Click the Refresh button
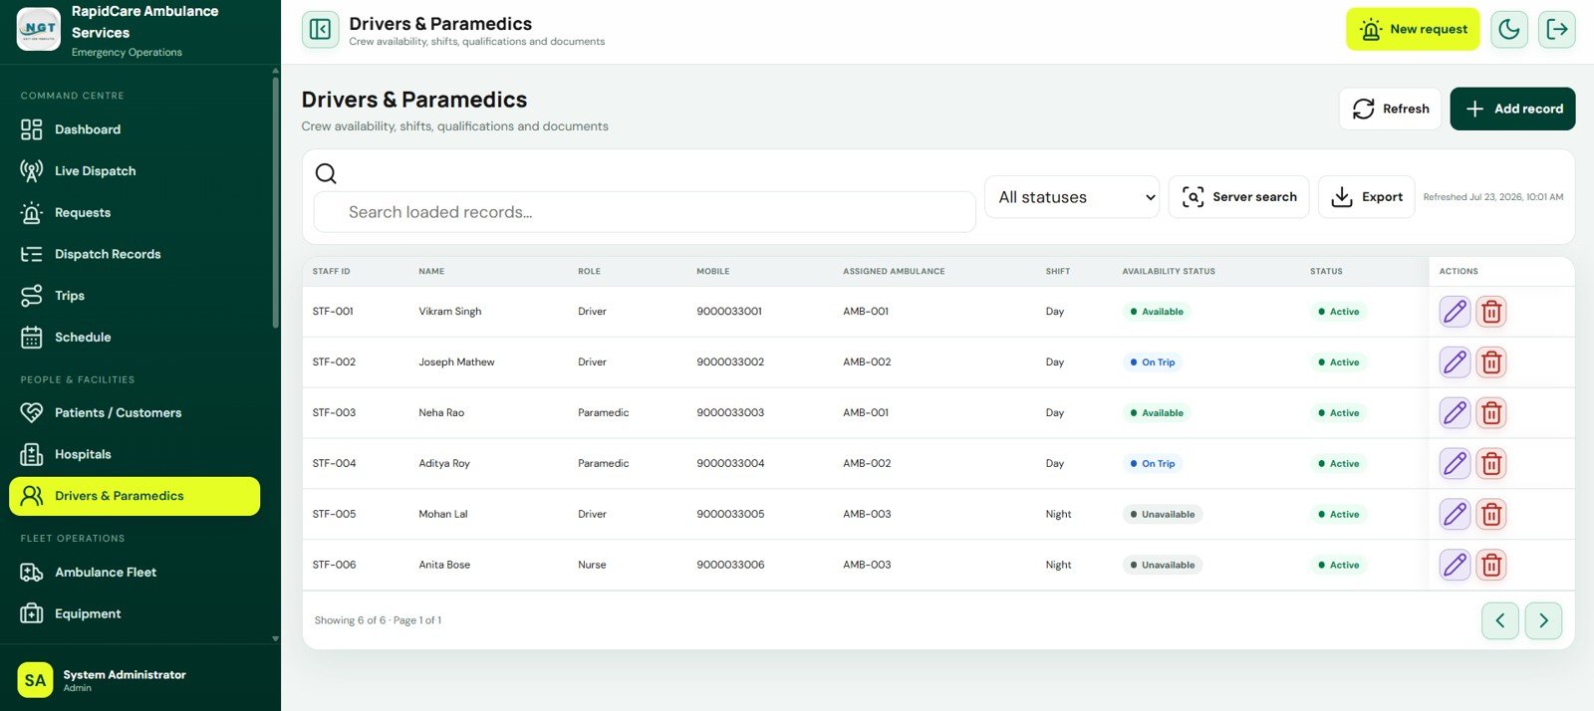The width and height of the screenshot is (1594, 711). (x=1391, y=109)
